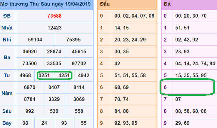Click the Ba prize label
Screen dimensions: 217x128
click(x=7, y=58)
